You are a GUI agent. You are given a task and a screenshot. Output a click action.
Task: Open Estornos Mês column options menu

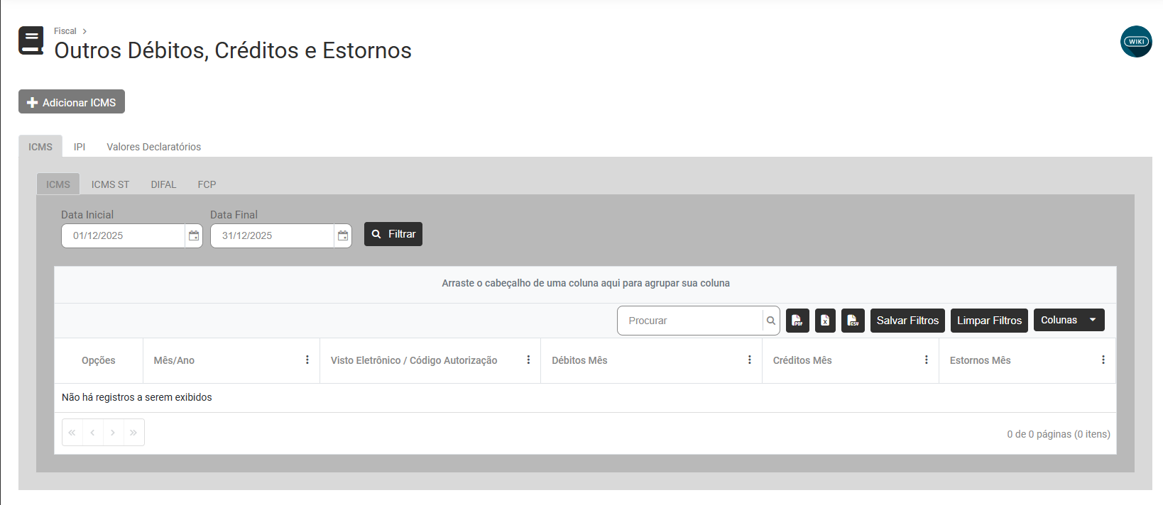pos(1103,360)
